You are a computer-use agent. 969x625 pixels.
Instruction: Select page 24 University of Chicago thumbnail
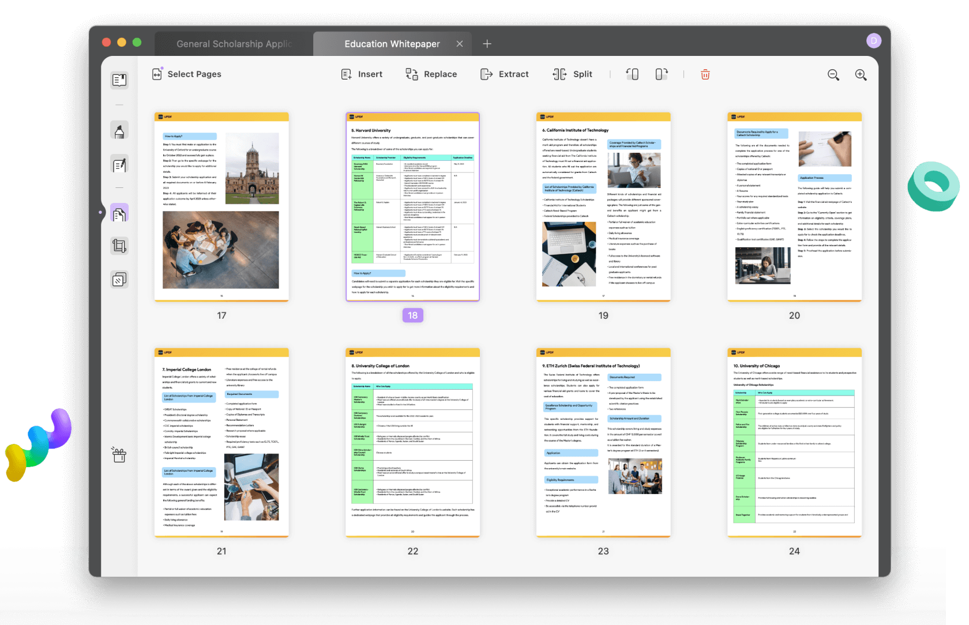(x=794, y=443)
